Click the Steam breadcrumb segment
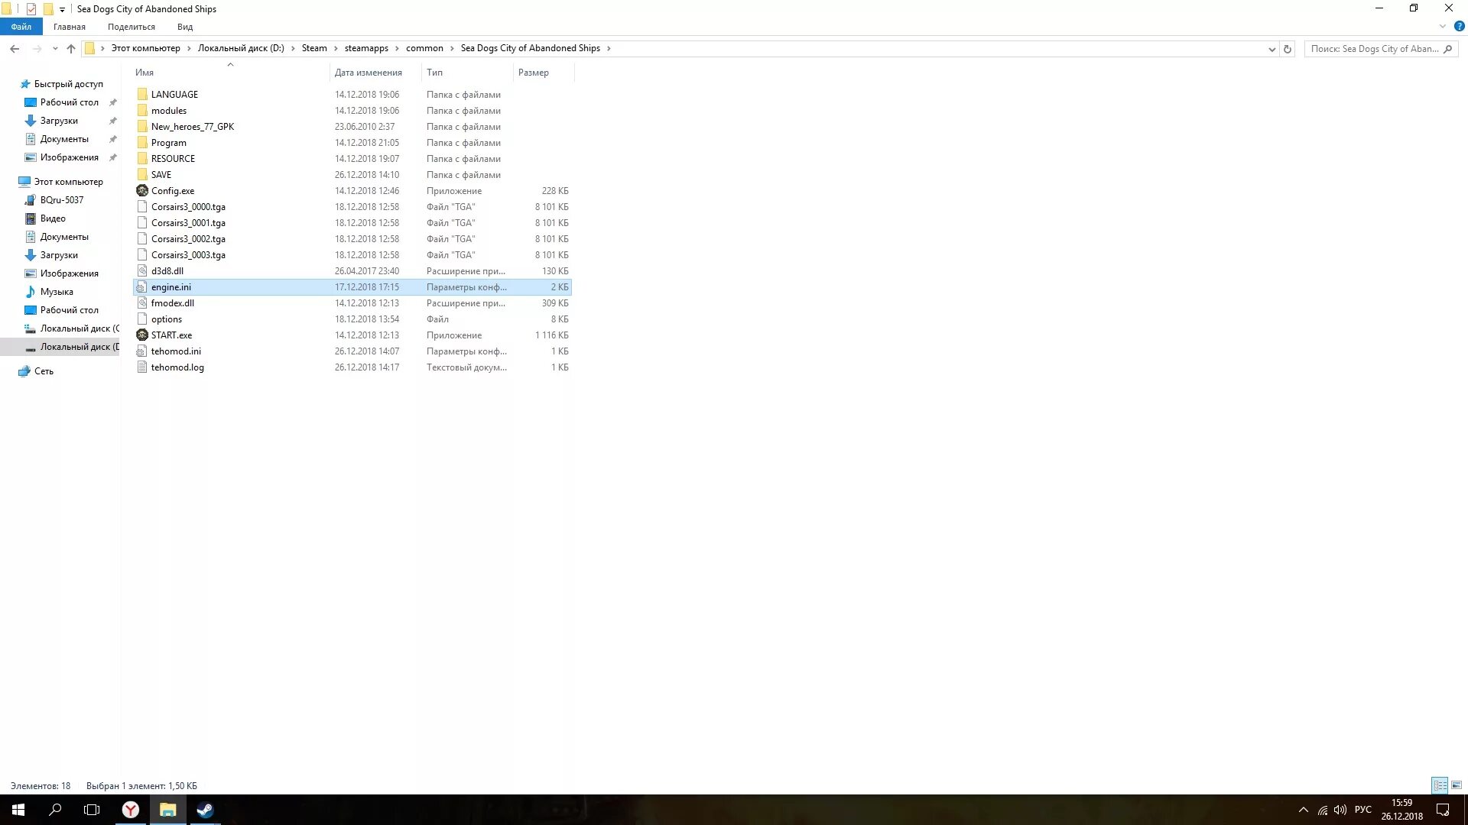Viewport: 1468px width, 825px height. tap(314, 48)
